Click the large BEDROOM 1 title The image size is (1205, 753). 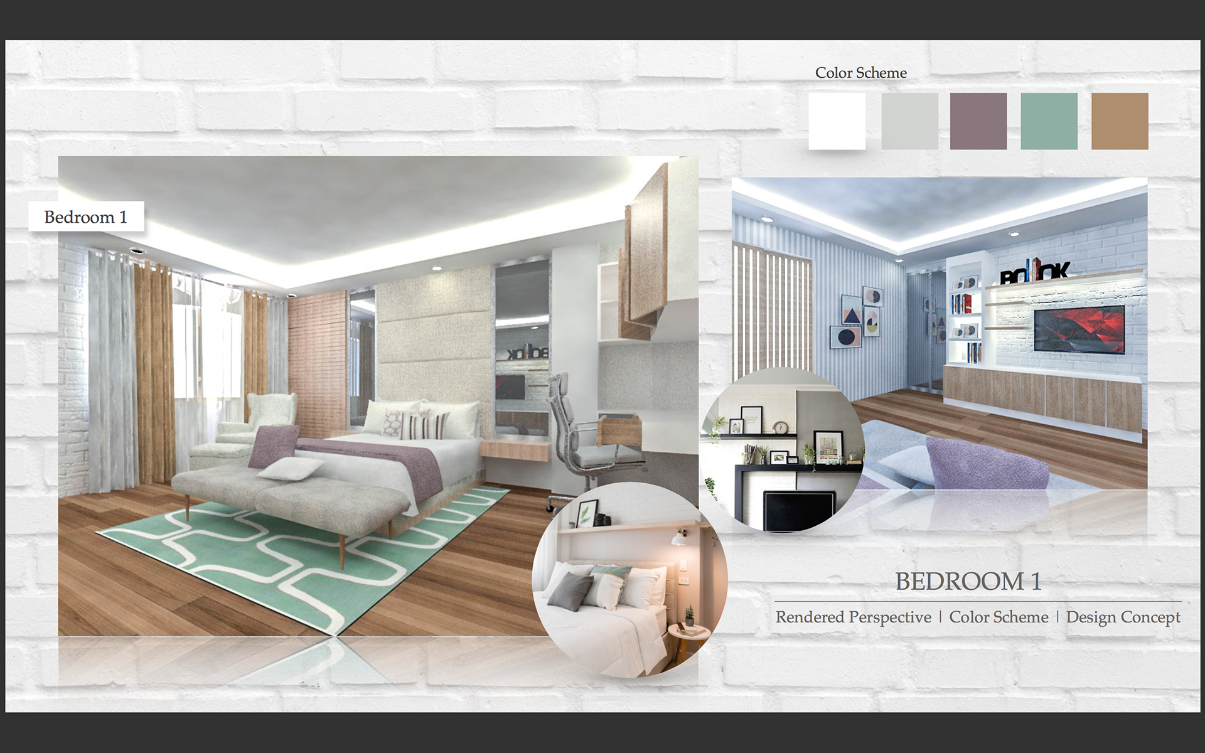(x=968, y=582)
